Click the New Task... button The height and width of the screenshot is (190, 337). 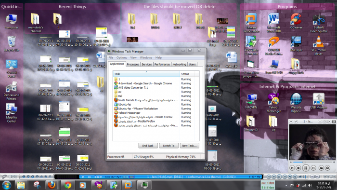[x=189, y=146]
